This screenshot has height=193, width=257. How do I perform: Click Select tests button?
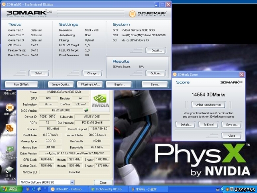coord(39,73)
